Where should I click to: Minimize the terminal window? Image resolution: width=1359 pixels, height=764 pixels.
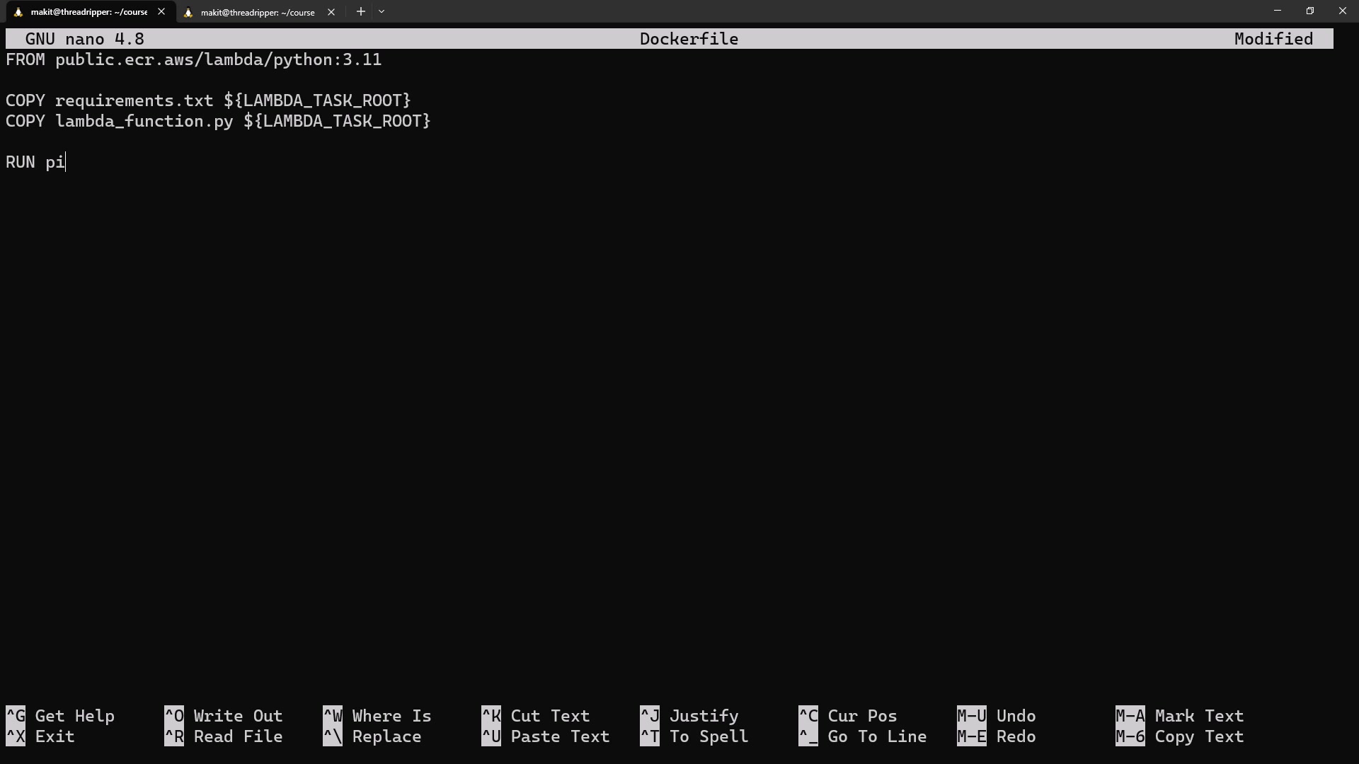(1277, 11)
